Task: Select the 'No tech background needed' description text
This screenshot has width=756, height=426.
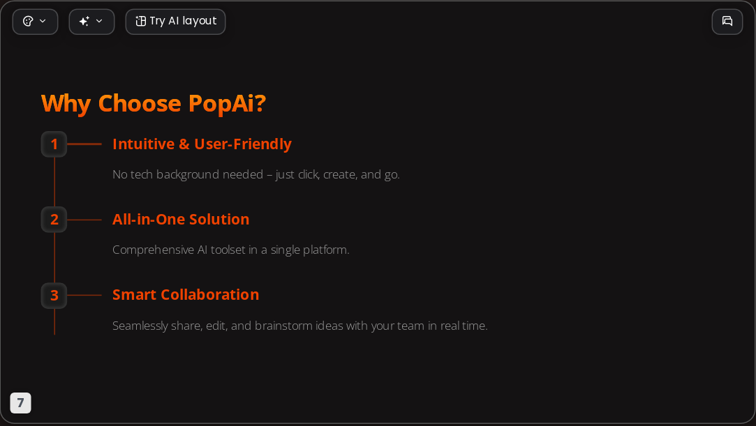Action: coord(256,174)
